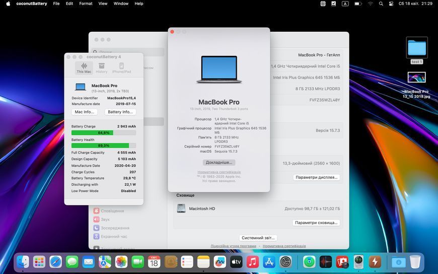Screen dimensions: 438x274
Task: Select Екранний час in Settings sidebar
Action: pos(110,236)
